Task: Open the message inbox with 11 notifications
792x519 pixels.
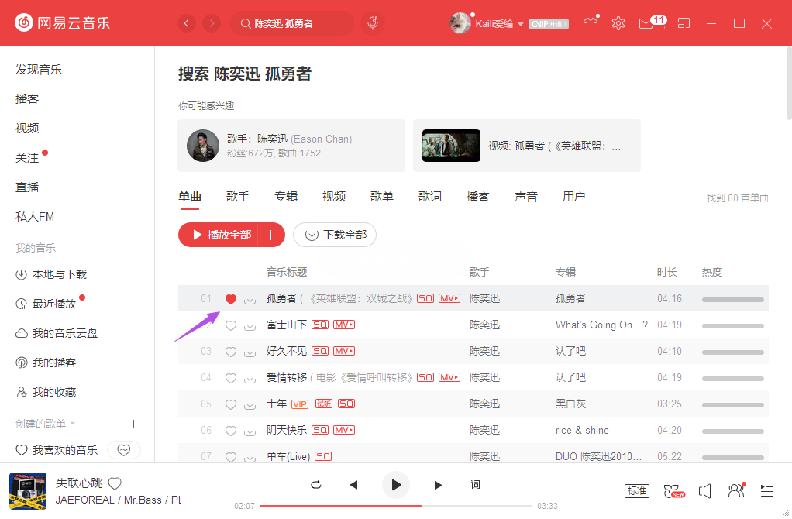Action: [646, 23]
